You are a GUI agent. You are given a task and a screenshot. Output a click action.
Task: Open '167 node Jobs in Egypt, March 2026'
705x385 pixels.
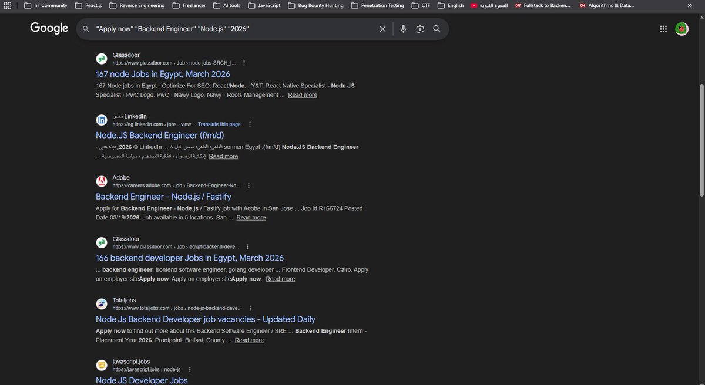click(x=163, y=74)
